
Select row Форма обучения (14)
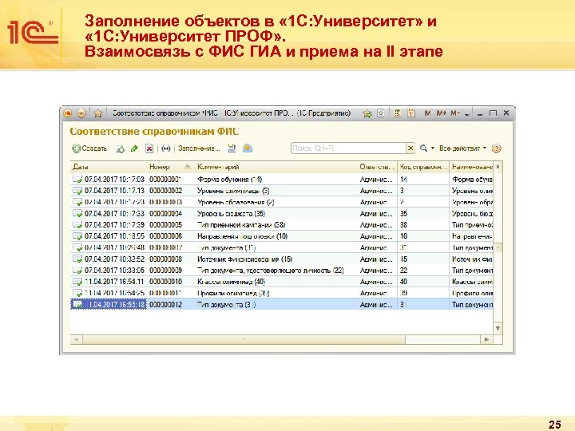pyautogui.click(x=282, y=180)
